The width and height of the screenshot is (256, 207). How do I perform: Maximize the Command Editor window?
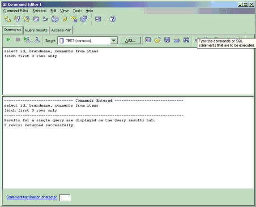(245, 4)
